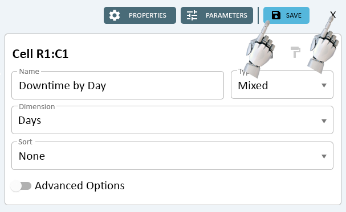Image resolution: width=346 pixels, height=212 pixels.
Task: Save the cell configuration
Action: 286,15
